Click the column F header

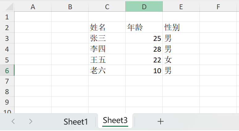coord(218,7)
